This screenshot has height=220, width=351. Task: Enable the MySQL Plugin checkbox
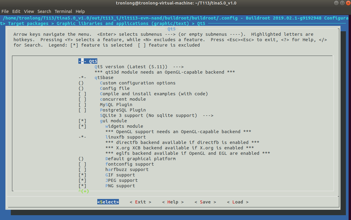[82, 105]
